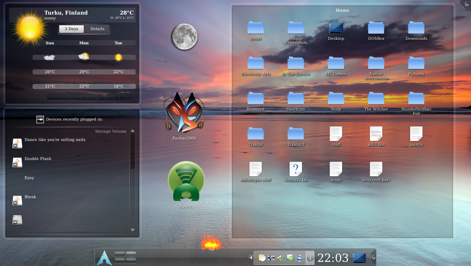Launch Foobar2000 from the desktop
The image size is (471, 266).
(184, 113)
